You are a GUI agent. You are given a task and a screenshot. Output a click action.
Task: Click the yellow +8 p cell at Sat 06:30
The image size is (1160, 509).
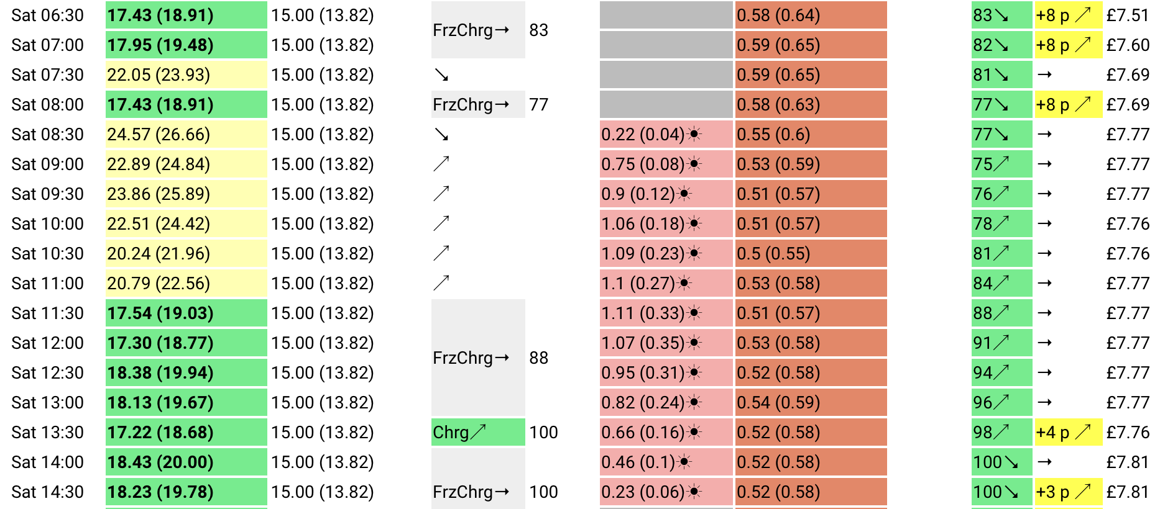pyautogui.click(x=1068, y=15)
